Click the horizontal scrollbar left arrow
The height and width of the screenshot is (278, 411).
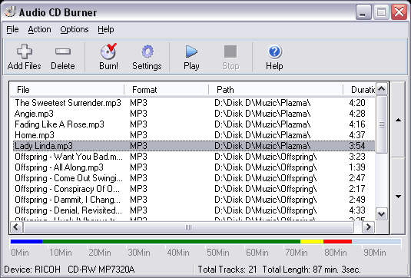pyautogui.click(x=16, y=227)
